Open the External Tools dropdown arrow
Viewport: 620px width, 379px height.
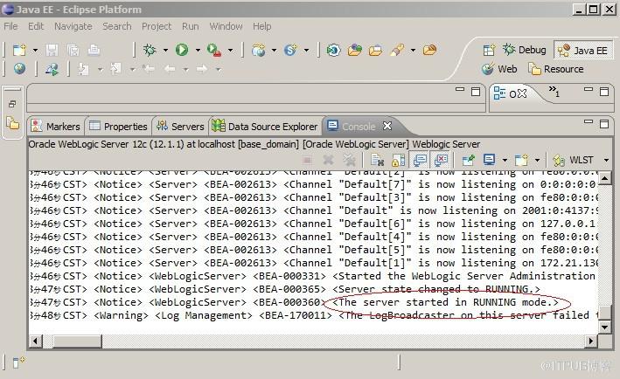tap(231, 50)
